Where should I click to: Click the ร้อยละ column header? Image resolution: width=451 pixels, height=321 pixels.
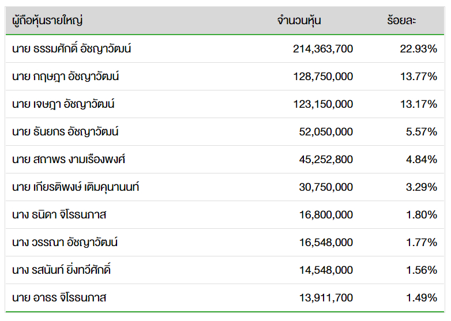[x=401, y=20]
